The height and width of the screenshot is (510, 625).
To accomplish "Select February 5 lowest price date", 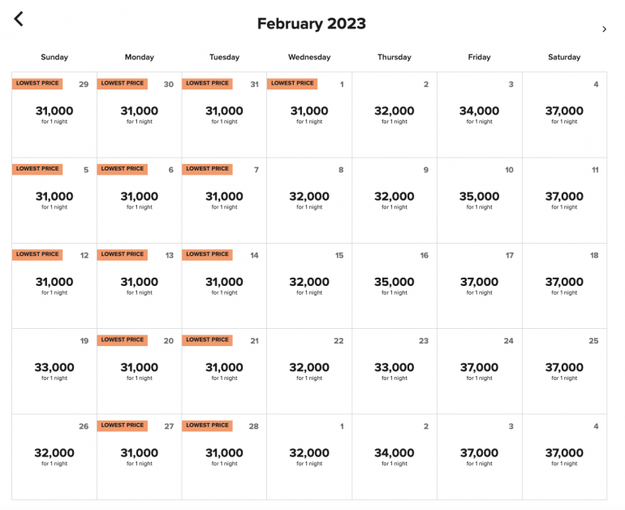I will tap(54, 200).
